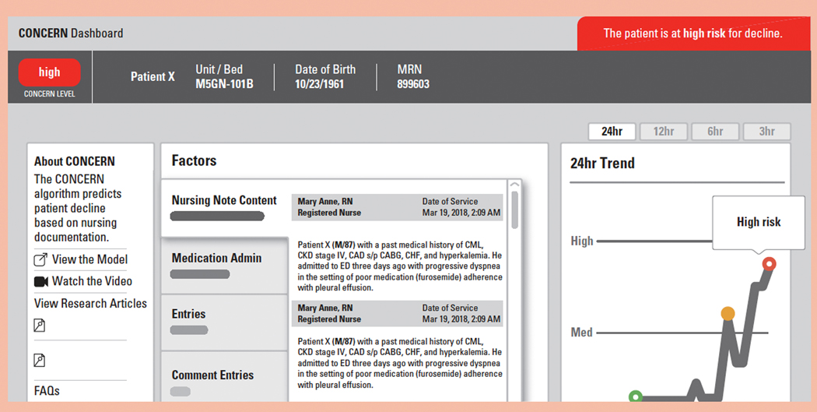Click the scroll-up arrow in the notes panel

[515, 185]
